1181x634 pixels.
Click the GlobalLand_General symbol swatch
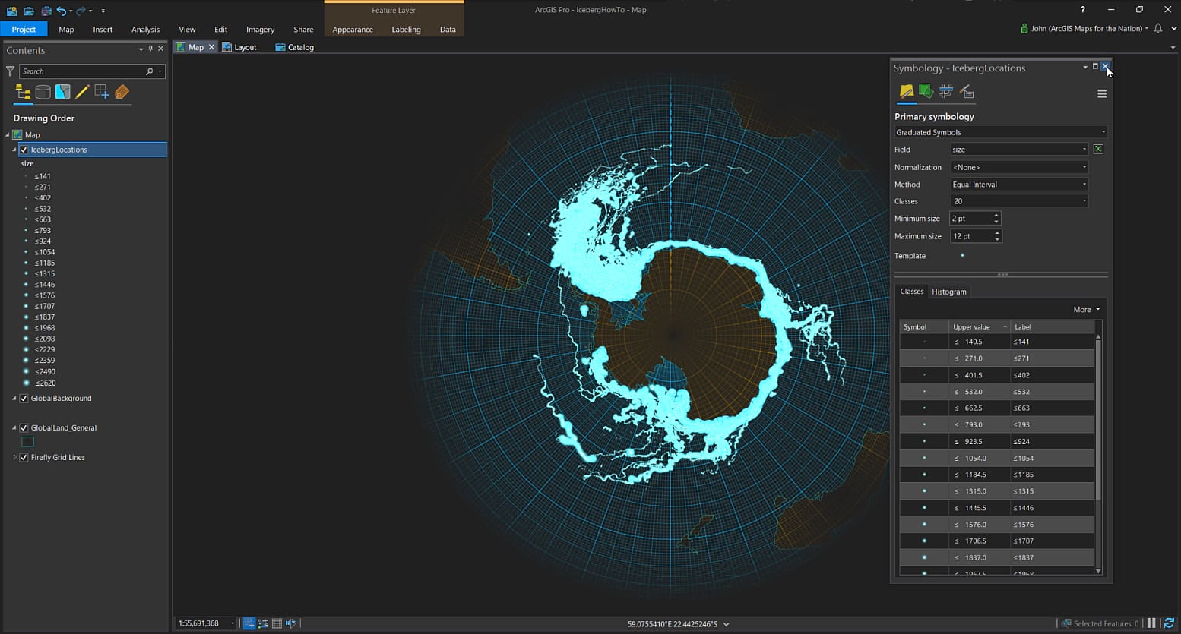pos(28,442)
